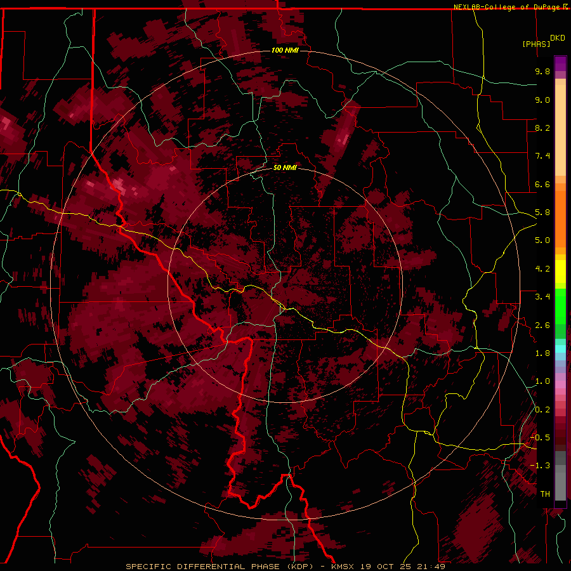The height and width of the screenshot is (571, 571).
Task: Click the 7.4 scale value
Action: 542,156
